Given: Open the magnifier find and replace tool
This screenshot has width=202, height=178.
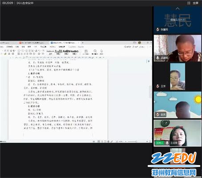Looking at the screenshot, I should (95, 52).
